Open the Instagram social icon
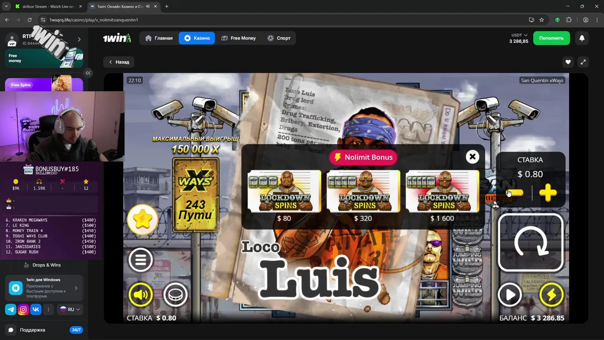The width and height of the screenshot is (604, 340). tap(23, 310)
